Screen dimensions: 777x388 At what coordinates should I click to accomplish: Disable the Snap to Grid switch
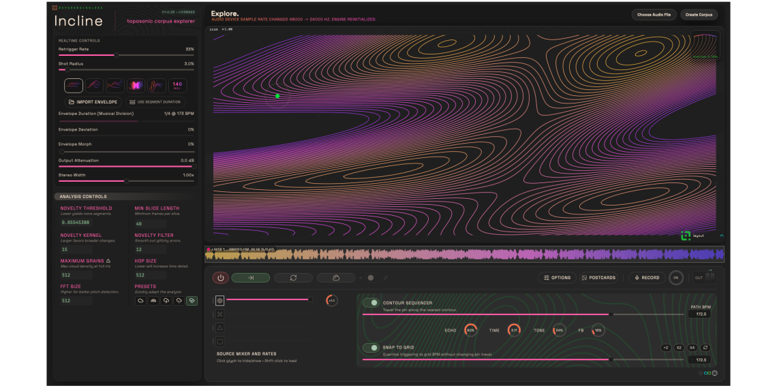click(371, 348)
